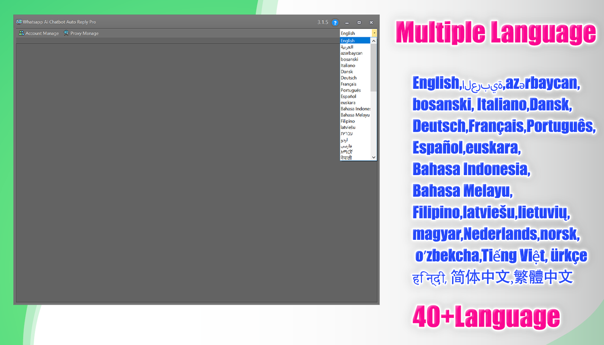The image size is (604, 345).
Task: Click language list scroll-down arrow
Action: (374, 157)
